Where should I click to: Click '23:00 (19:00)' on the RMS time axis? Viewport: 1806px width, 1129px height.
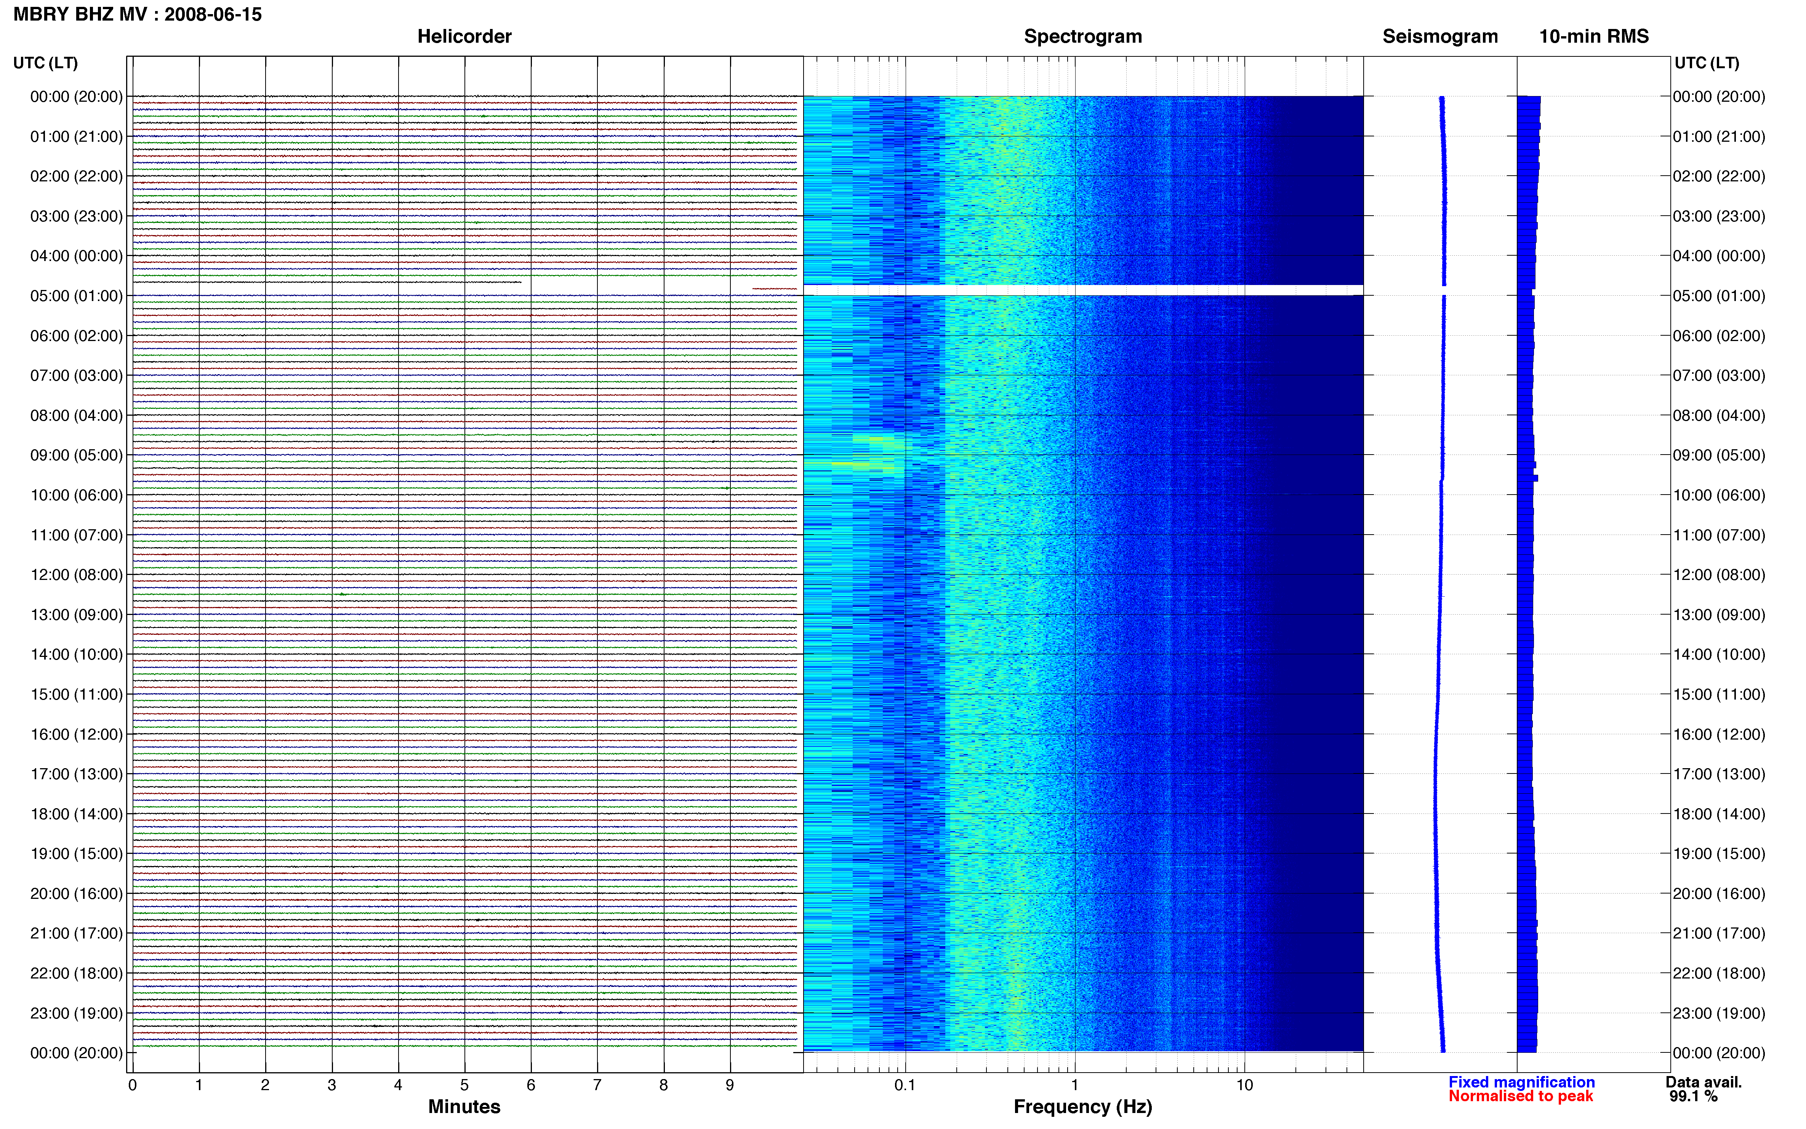(1719, 1013)
